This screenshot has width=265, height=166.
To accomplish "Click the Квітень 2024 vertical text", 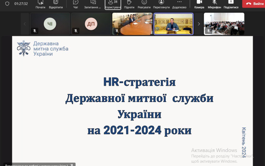I will coord(244,142).
